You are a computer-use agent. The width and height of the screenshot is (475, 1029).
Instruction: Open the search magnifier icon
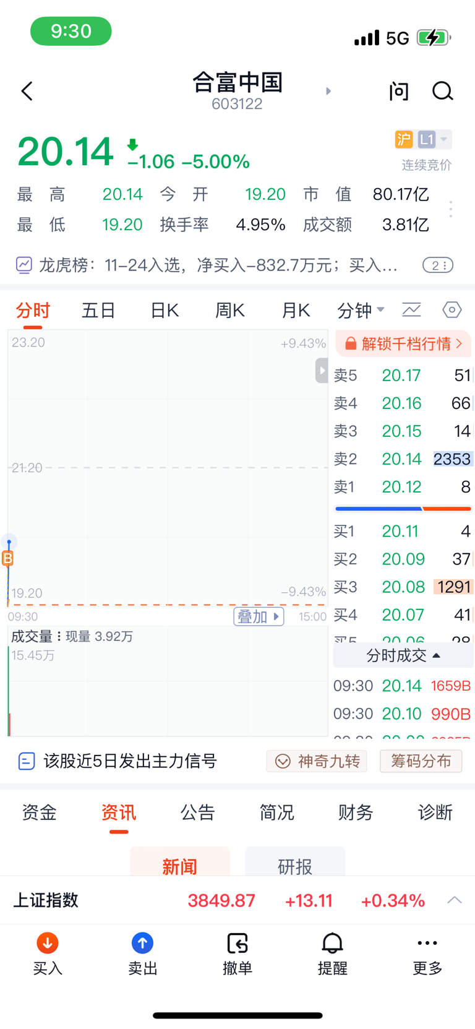click(442, 92)
